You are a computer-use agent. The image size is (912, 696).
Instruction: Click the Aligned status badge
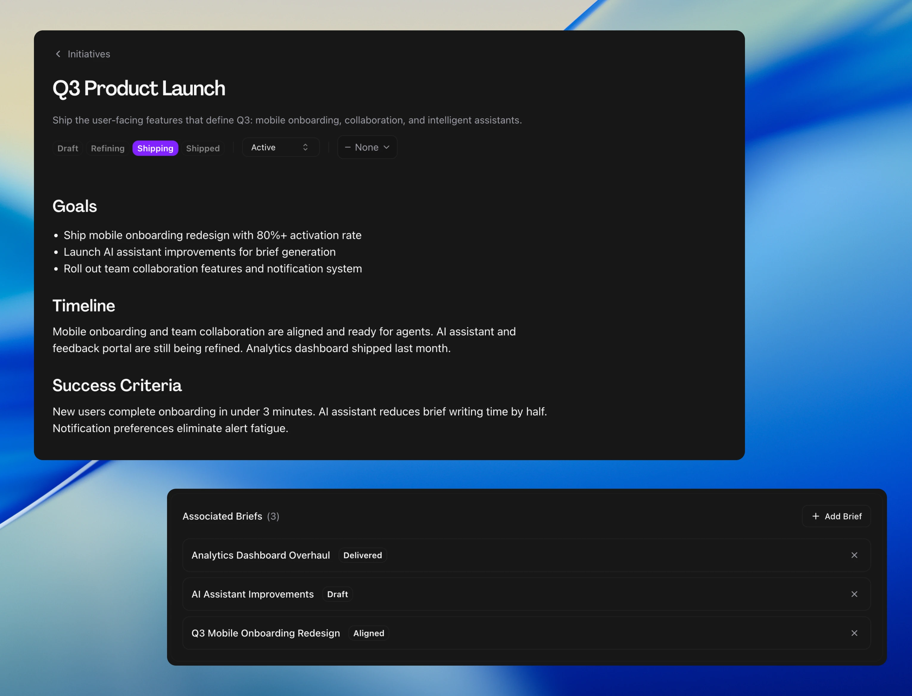[368, 633]
